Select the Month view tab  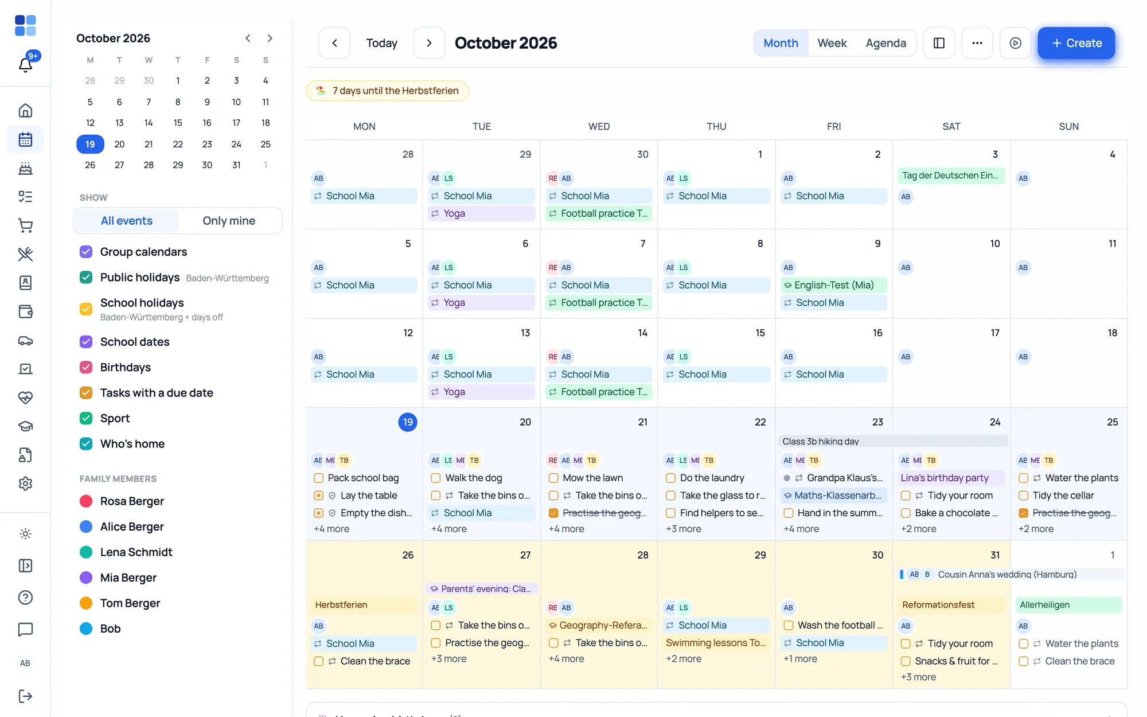pyautogui.click(x=781, y=43)
